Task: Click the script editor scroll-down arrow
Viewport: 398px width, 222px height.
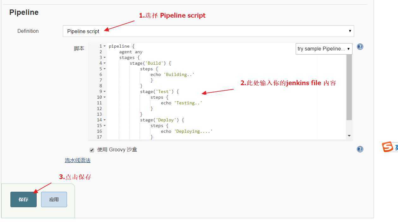Action: 349,136
